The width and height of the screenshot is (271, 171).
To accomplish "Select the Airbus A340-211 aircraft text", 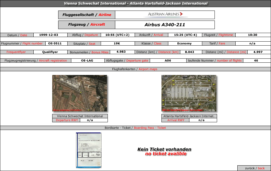I will [x=165, y=25].
